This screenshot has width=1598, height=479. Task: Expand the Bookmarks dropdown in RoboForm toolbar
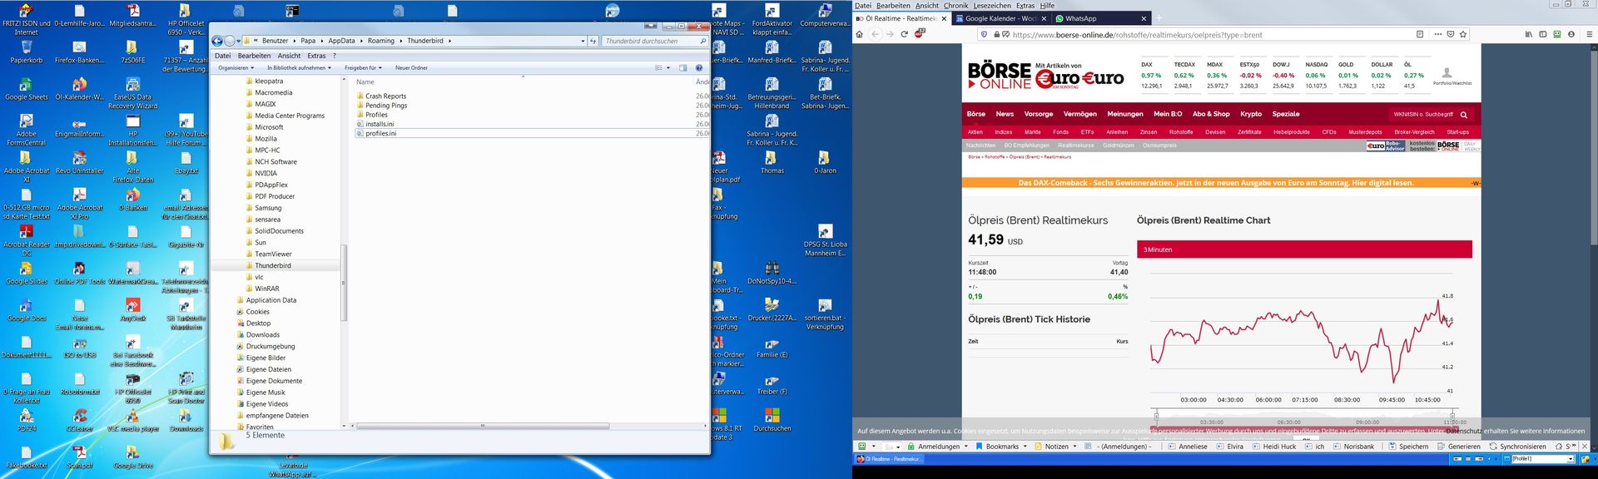click(x=1025, y=447)
